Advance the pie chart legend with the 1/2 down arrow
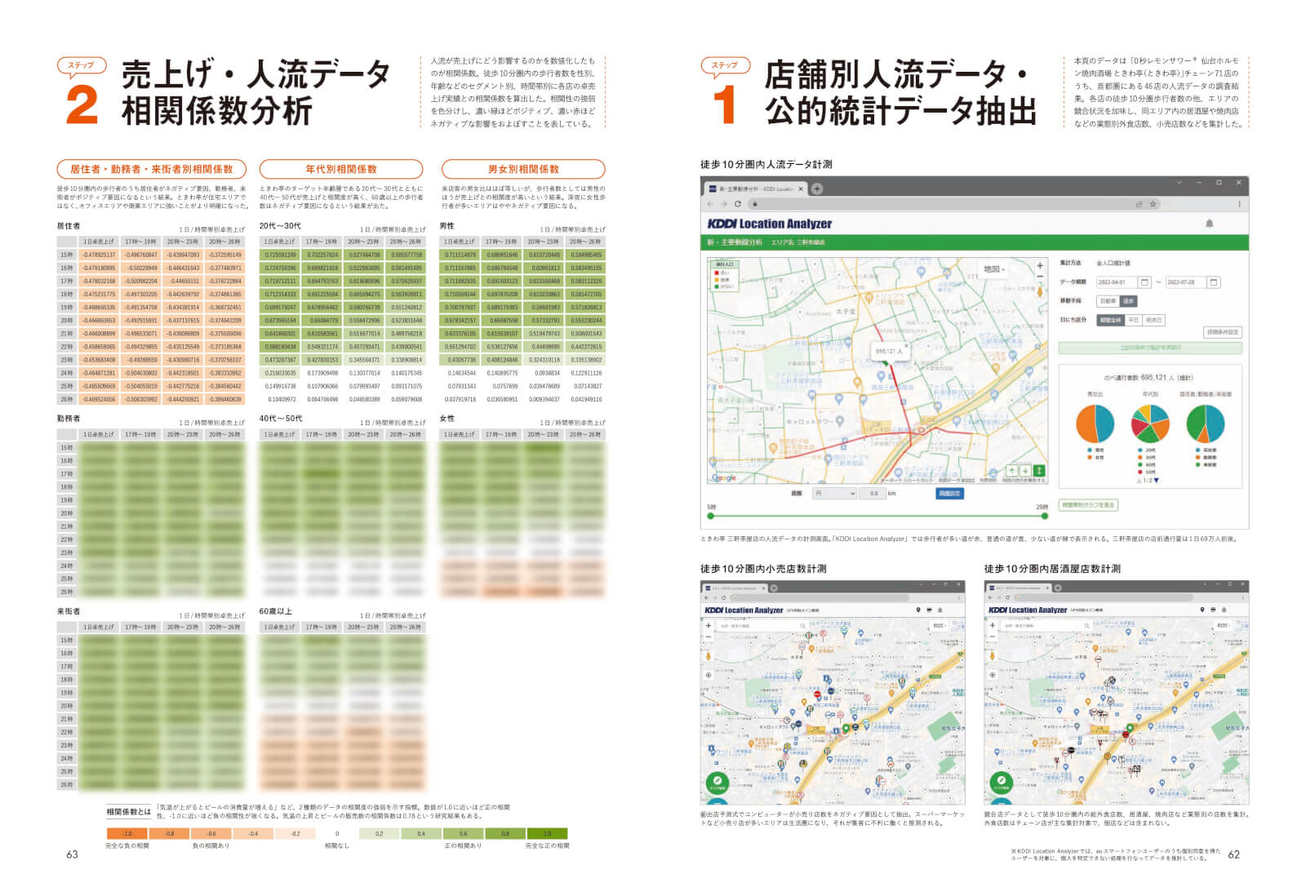The width and height of the screenshot is (1306, 883). pos(1156,480)
